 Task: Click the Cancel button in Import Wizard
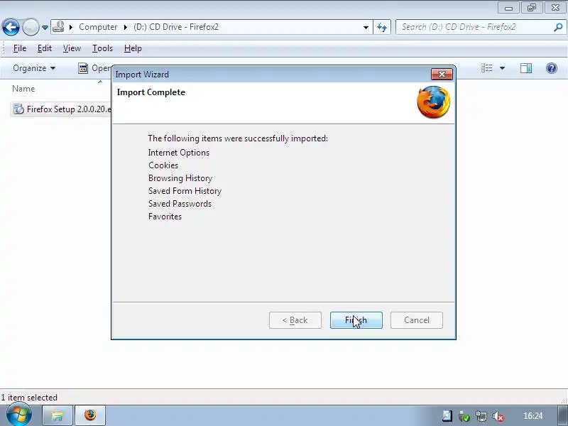click(417, 320)
